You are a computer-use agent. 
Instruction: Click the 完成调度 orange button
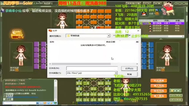coord(159,81)
